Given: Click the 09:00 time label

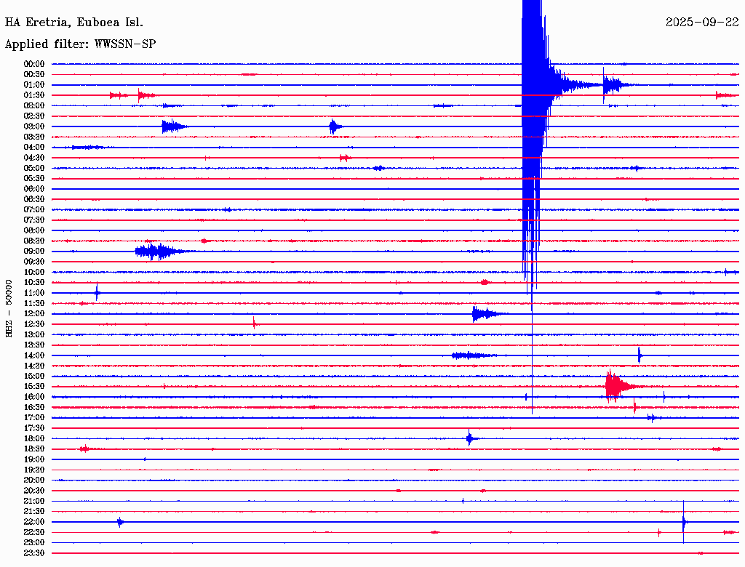Looking at the screenshot, I should tap(34, 252).
